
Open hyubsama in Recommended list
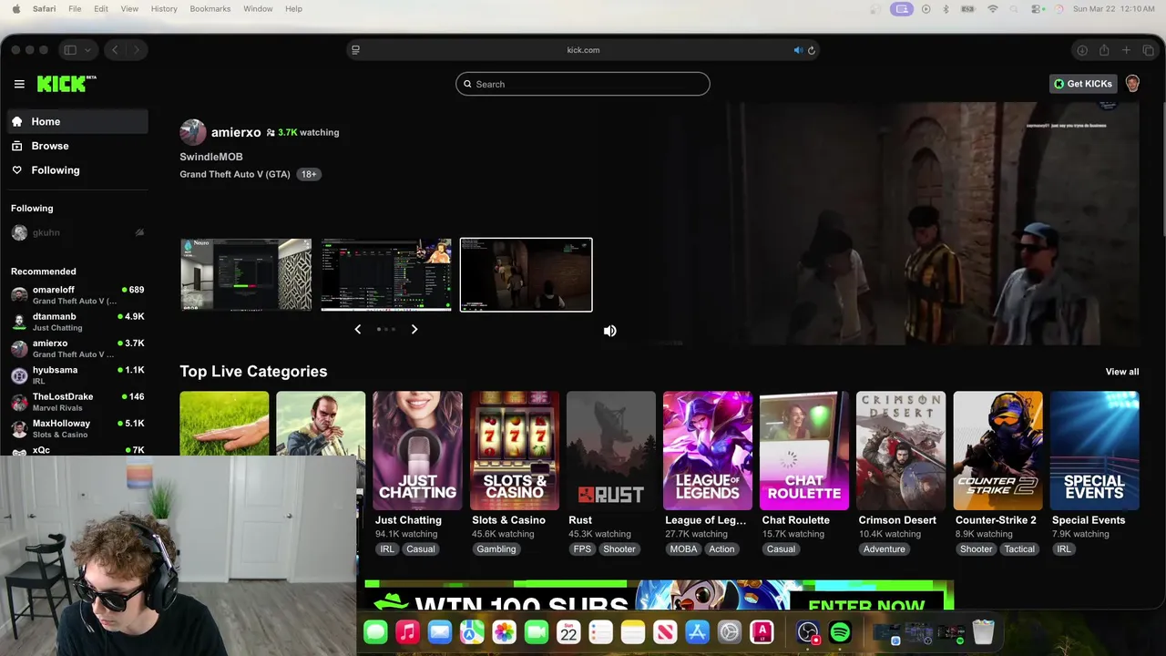(x=77, y=374)
